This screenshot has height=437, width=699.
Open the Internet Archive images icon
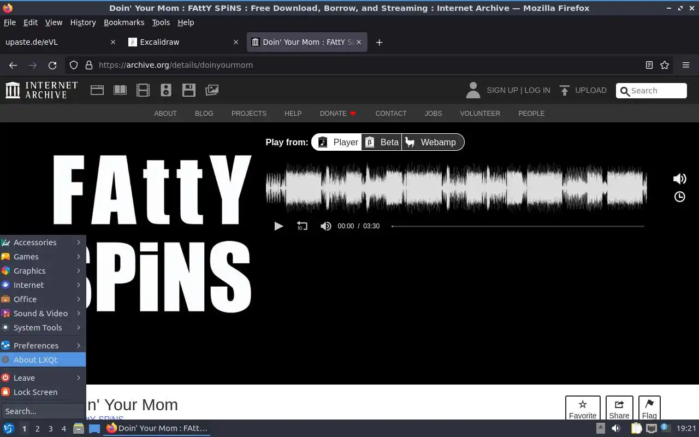tap(212, 90)
